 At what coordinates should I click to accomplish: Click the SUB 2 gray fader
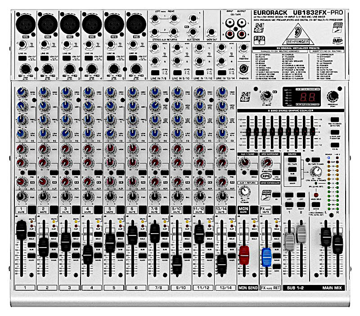(x=301, y=234)
